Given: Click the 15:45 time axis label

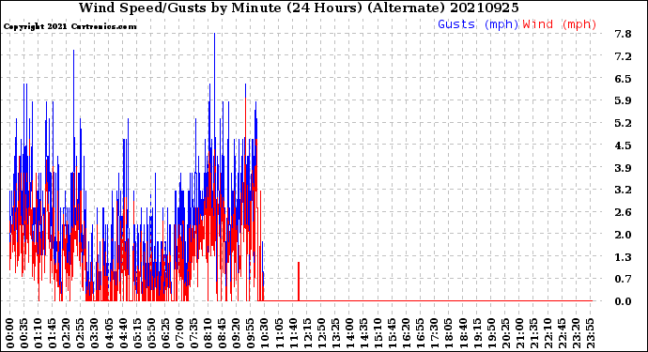Looking at the screenshot, I should (x=392, y=333).
